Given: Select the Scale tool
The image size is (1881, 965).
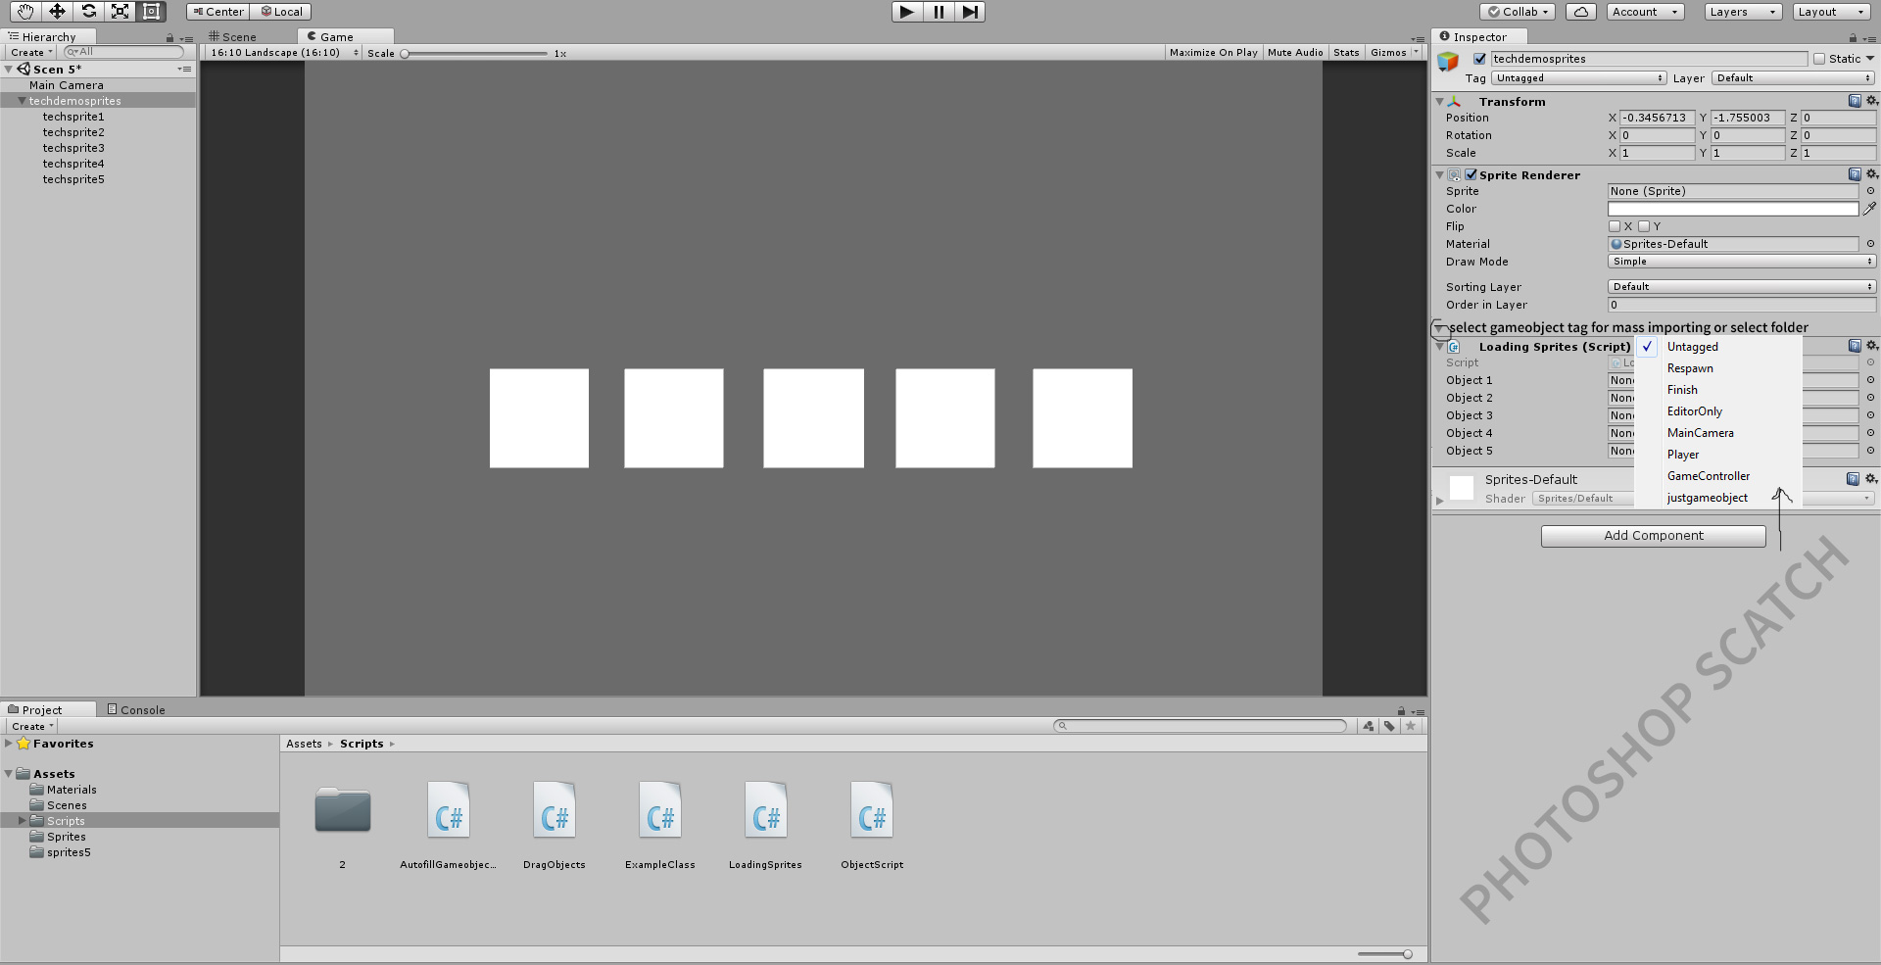Looking at the screenshot, I should 120,12.
